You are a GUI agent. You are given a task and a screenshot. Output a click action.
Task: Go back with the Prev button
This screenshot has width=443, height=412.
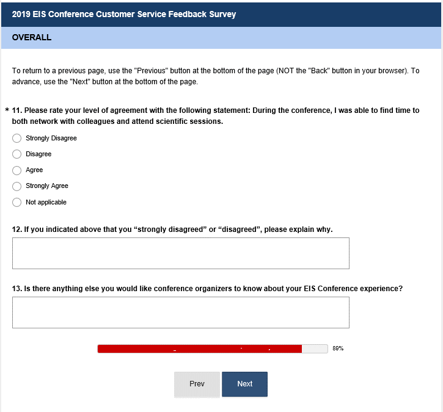[197, 384]
